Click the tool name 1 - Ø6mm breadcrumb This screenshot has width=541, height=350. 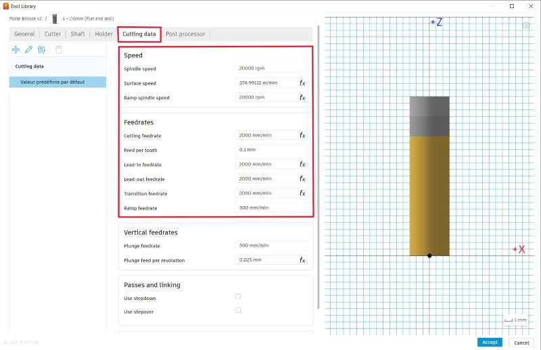(x=88, y=19)
